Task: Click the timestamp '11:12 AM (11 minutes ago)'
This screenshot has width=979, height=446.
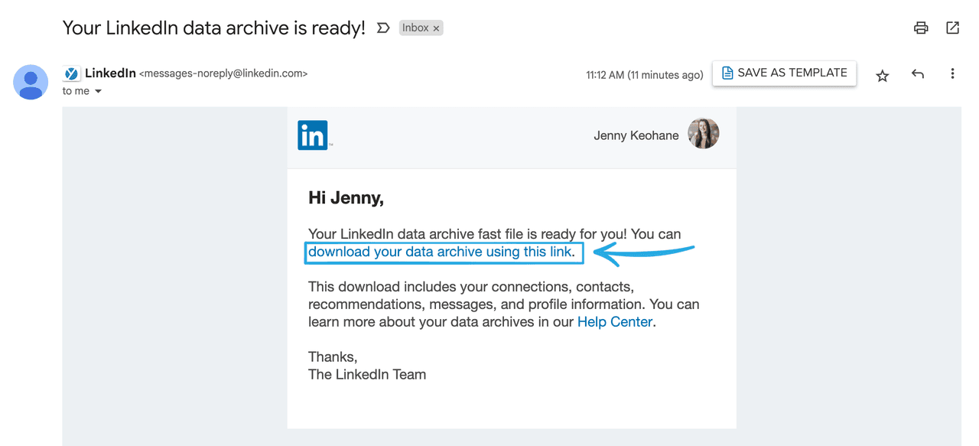Action: coord(645,75)
